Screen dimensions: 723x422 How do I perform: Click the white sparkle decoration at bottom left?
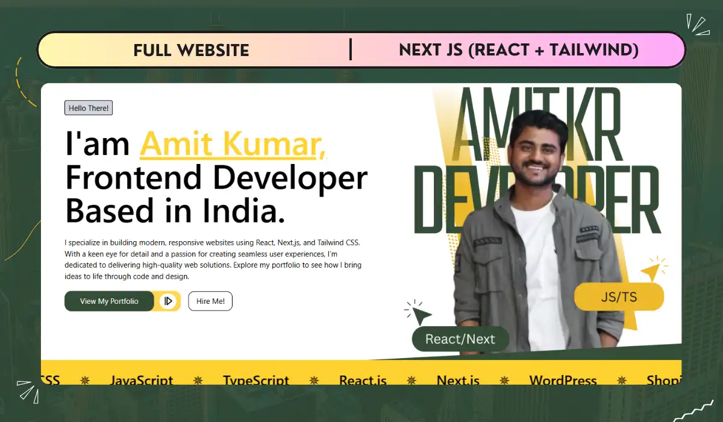click(x=28, y=390)
